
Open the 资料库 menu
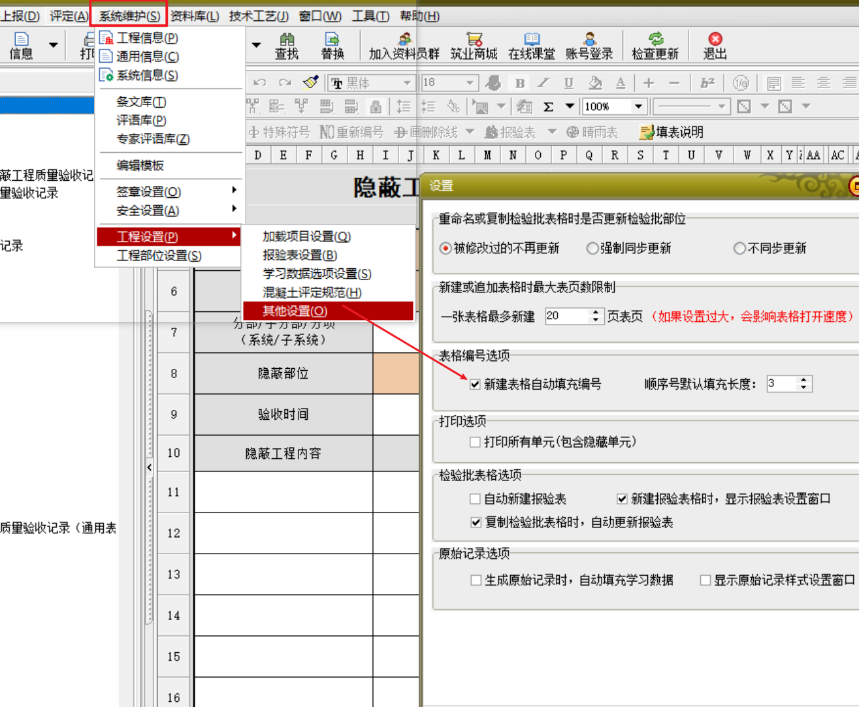tap(195, 16)
